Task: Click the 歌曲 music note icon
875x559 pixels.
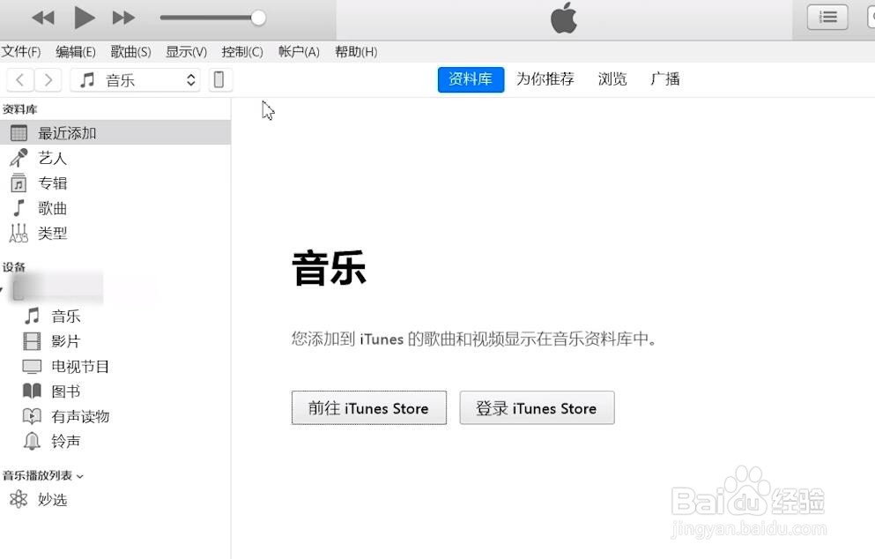Action: 19,208
